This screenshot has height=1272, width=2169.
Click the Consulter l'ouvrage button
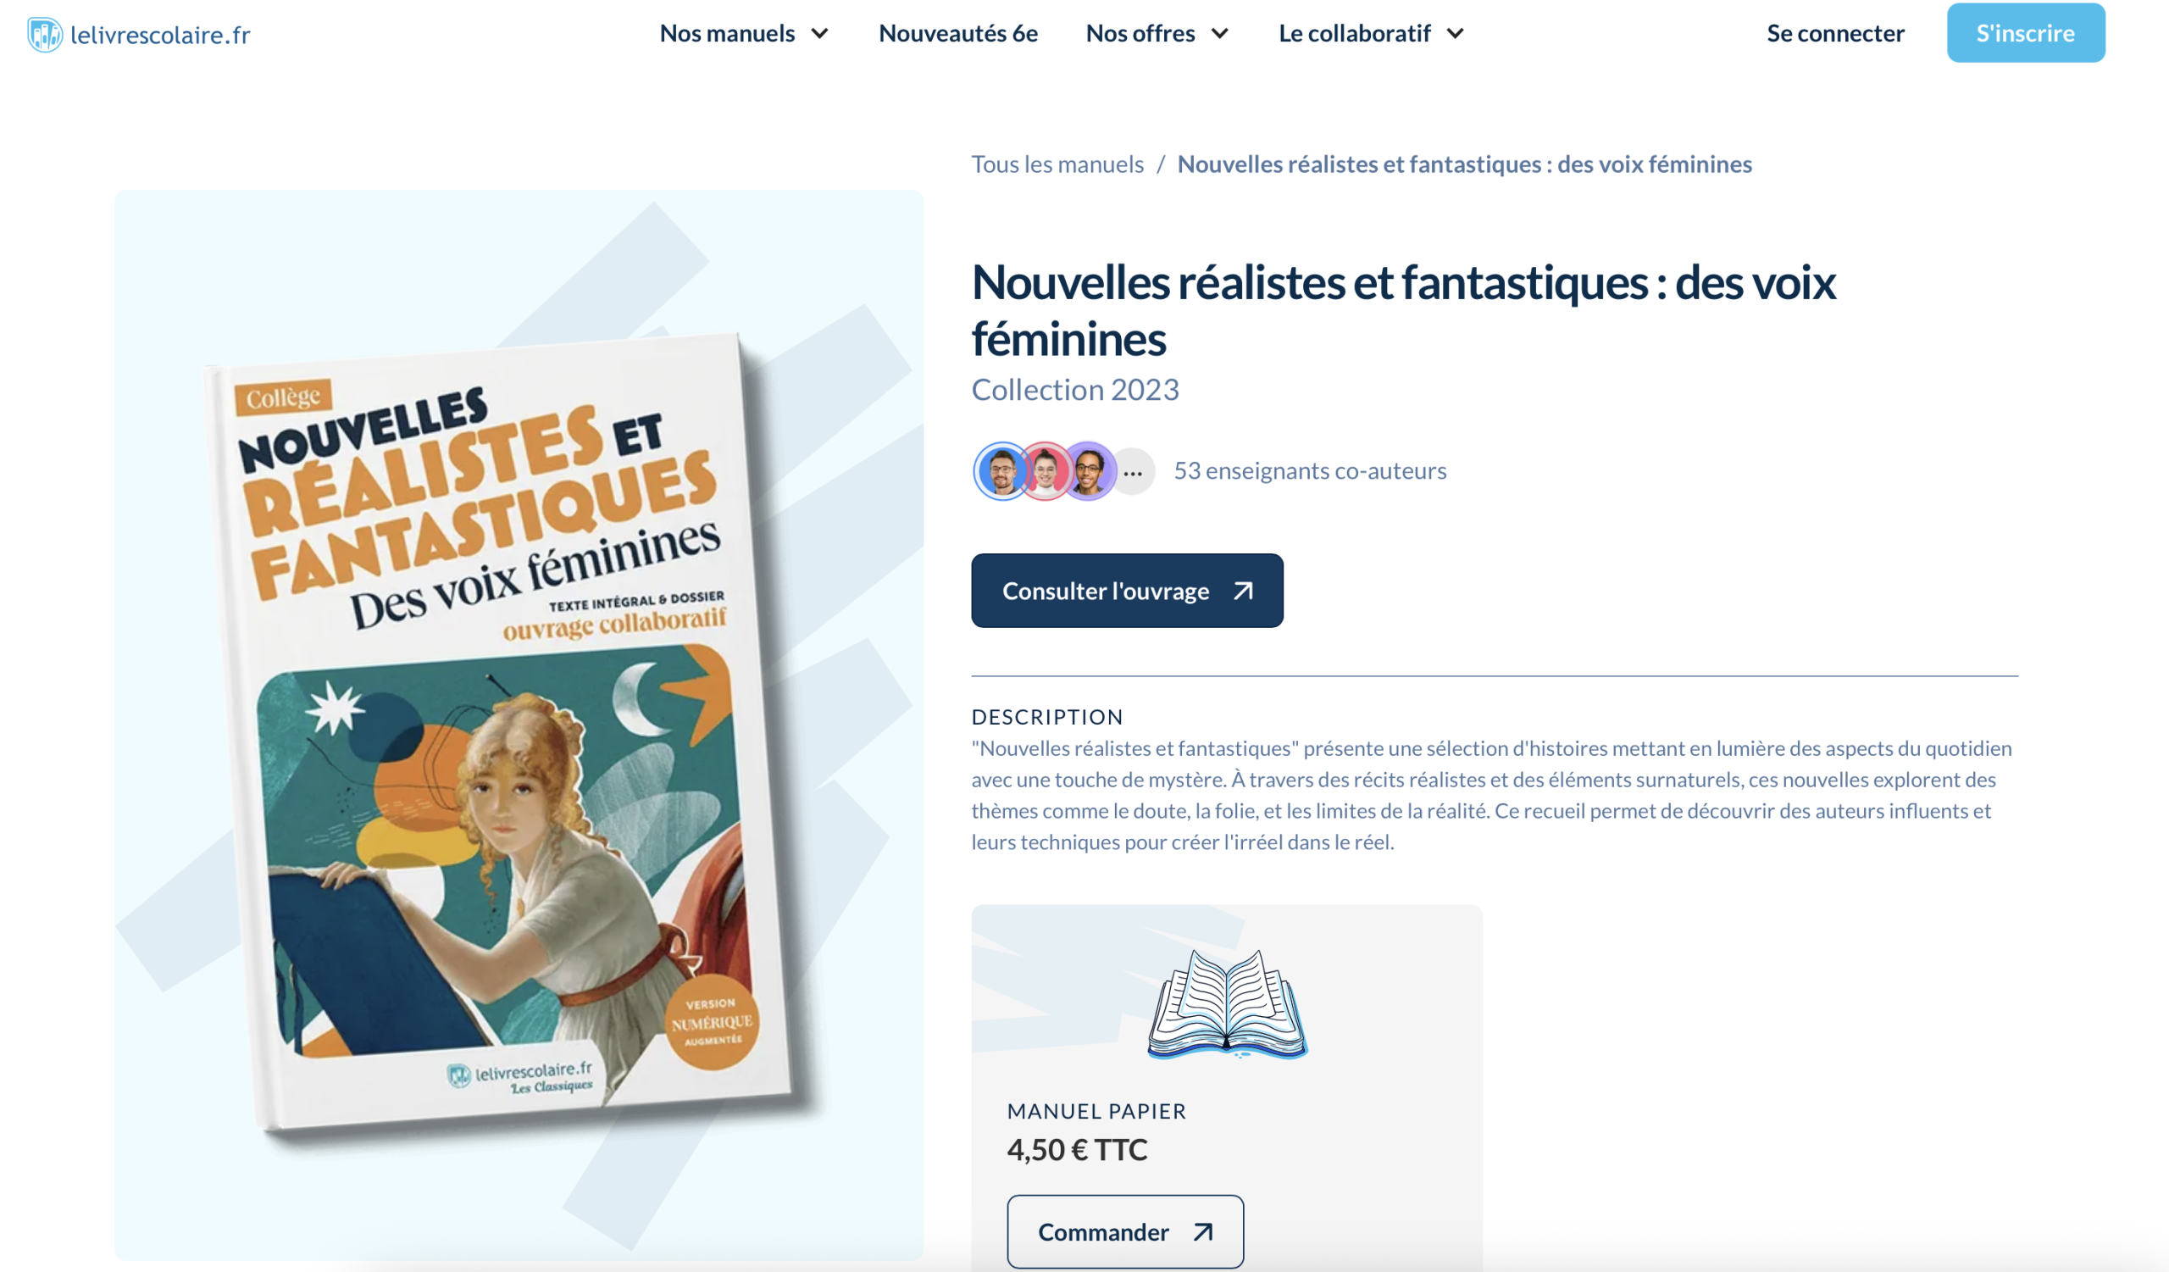(x=1127, y=591)
